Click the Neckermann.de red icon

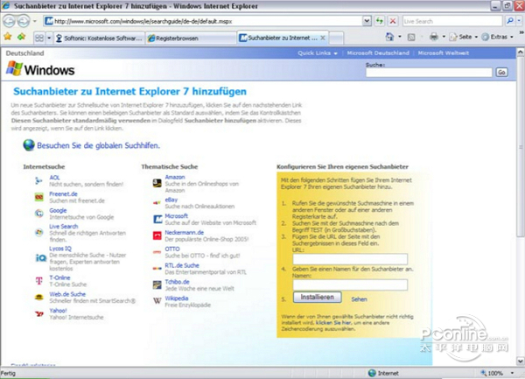(x=157, y=235)
